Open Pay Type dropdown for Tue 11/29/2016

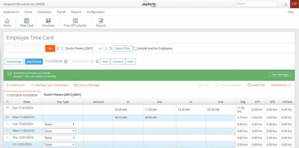coord(60,124)
